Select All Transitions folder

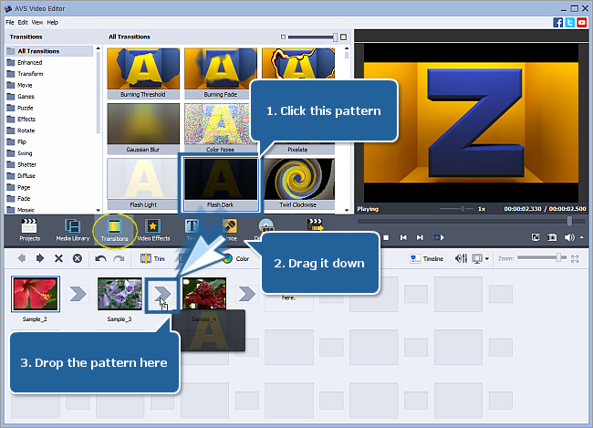49,51
